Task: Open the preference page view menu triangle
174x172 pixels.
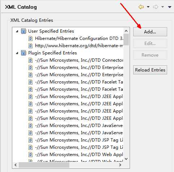Action: click(x=170, y=7)
